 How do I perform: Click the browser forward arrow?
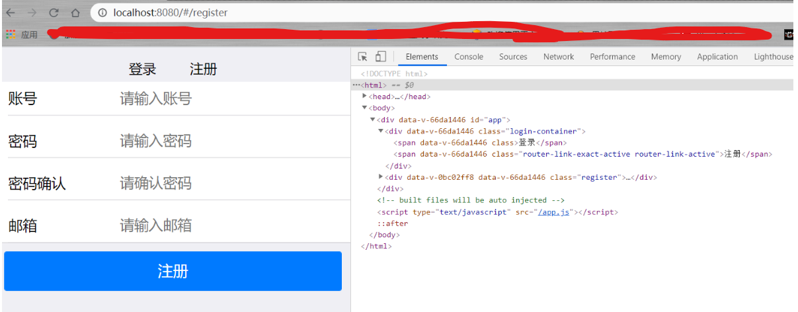[32, 13]
